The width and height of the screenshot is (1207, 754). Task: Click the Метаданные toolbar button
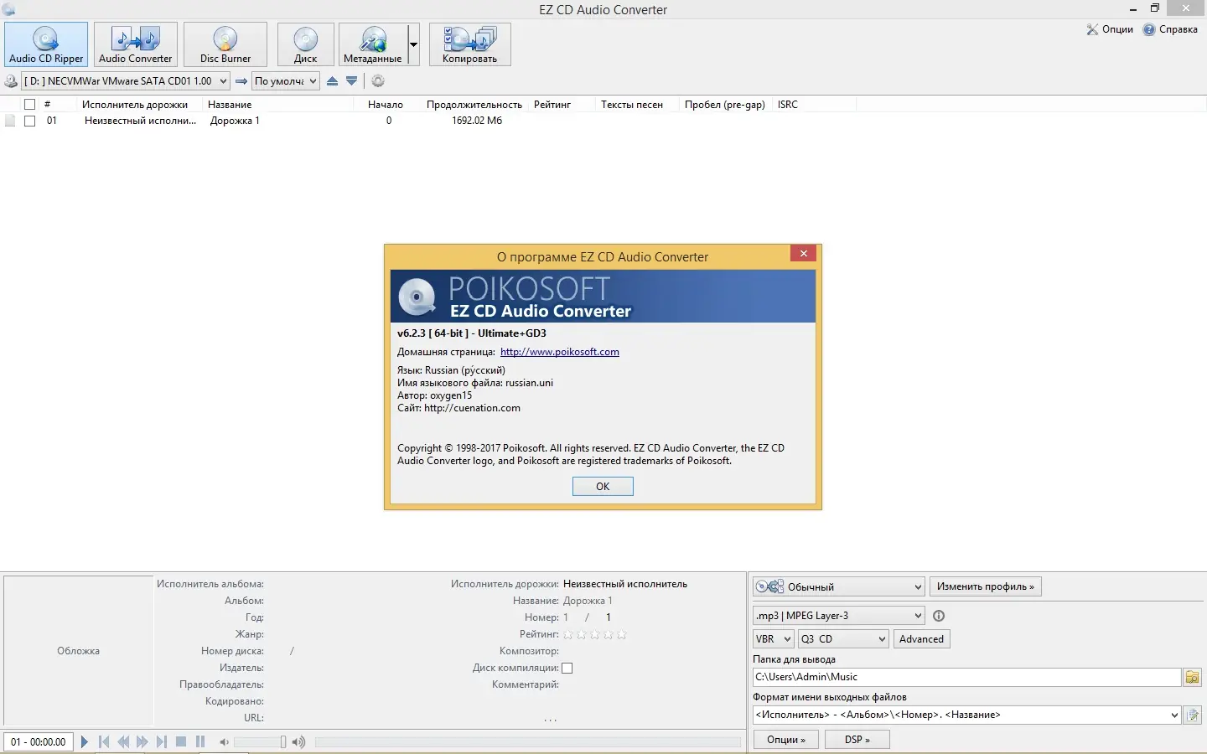click(373, 44)
